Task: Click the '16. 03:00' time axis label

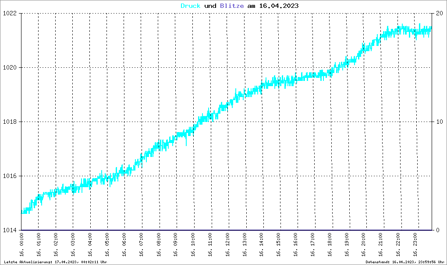Action: 73,244
